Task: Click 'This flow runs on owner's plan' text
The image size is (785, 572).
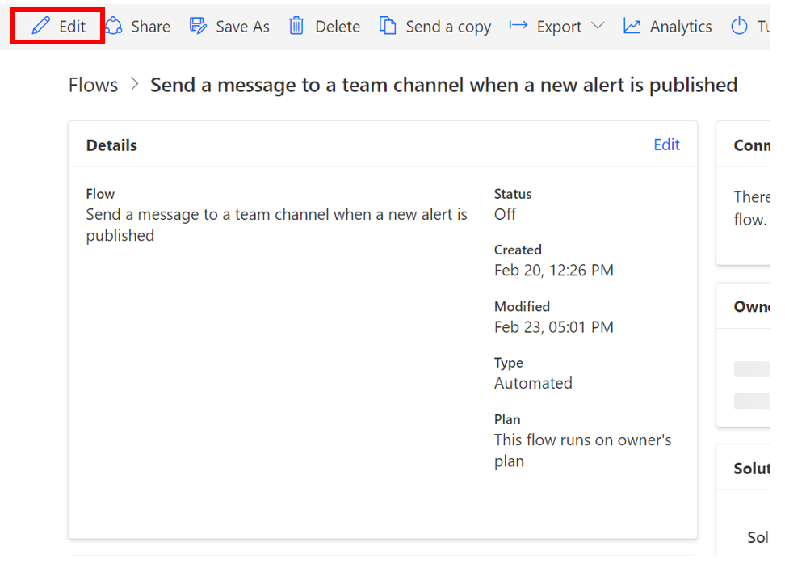Action: [583, 450]
